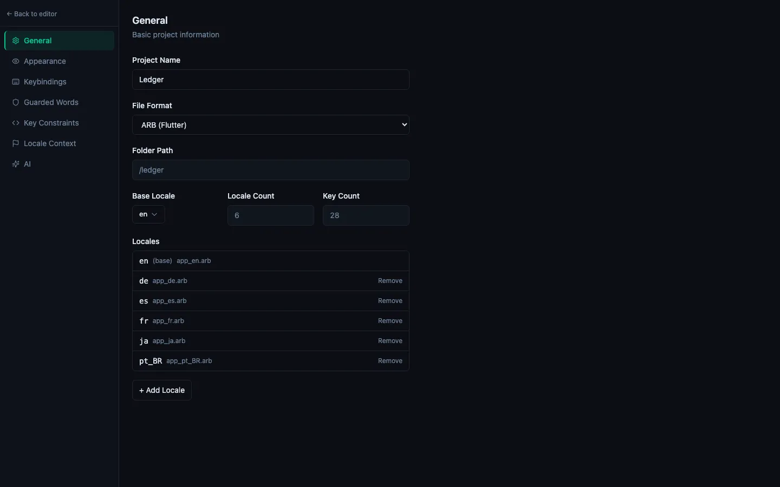Click the Basic project information subtitle

point(175,35)
